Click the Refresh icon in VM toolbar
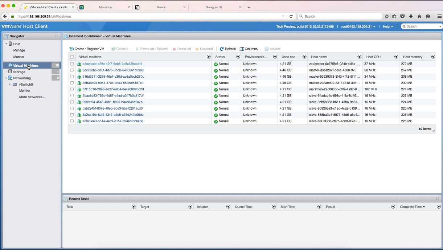The height and width of the screenshot is (250, 443). pos(222,49)
